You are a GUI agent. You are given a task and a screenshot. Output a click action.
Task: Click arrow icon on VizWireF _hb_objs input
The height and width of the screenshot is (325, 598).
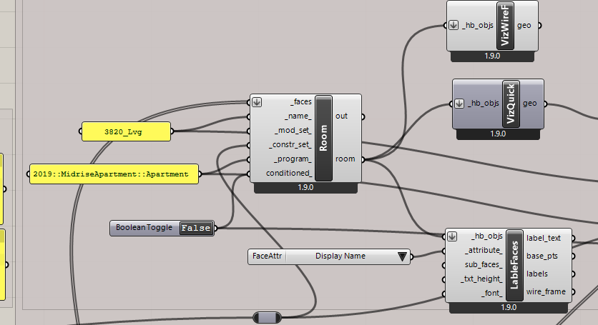click(x=454, y=25)
